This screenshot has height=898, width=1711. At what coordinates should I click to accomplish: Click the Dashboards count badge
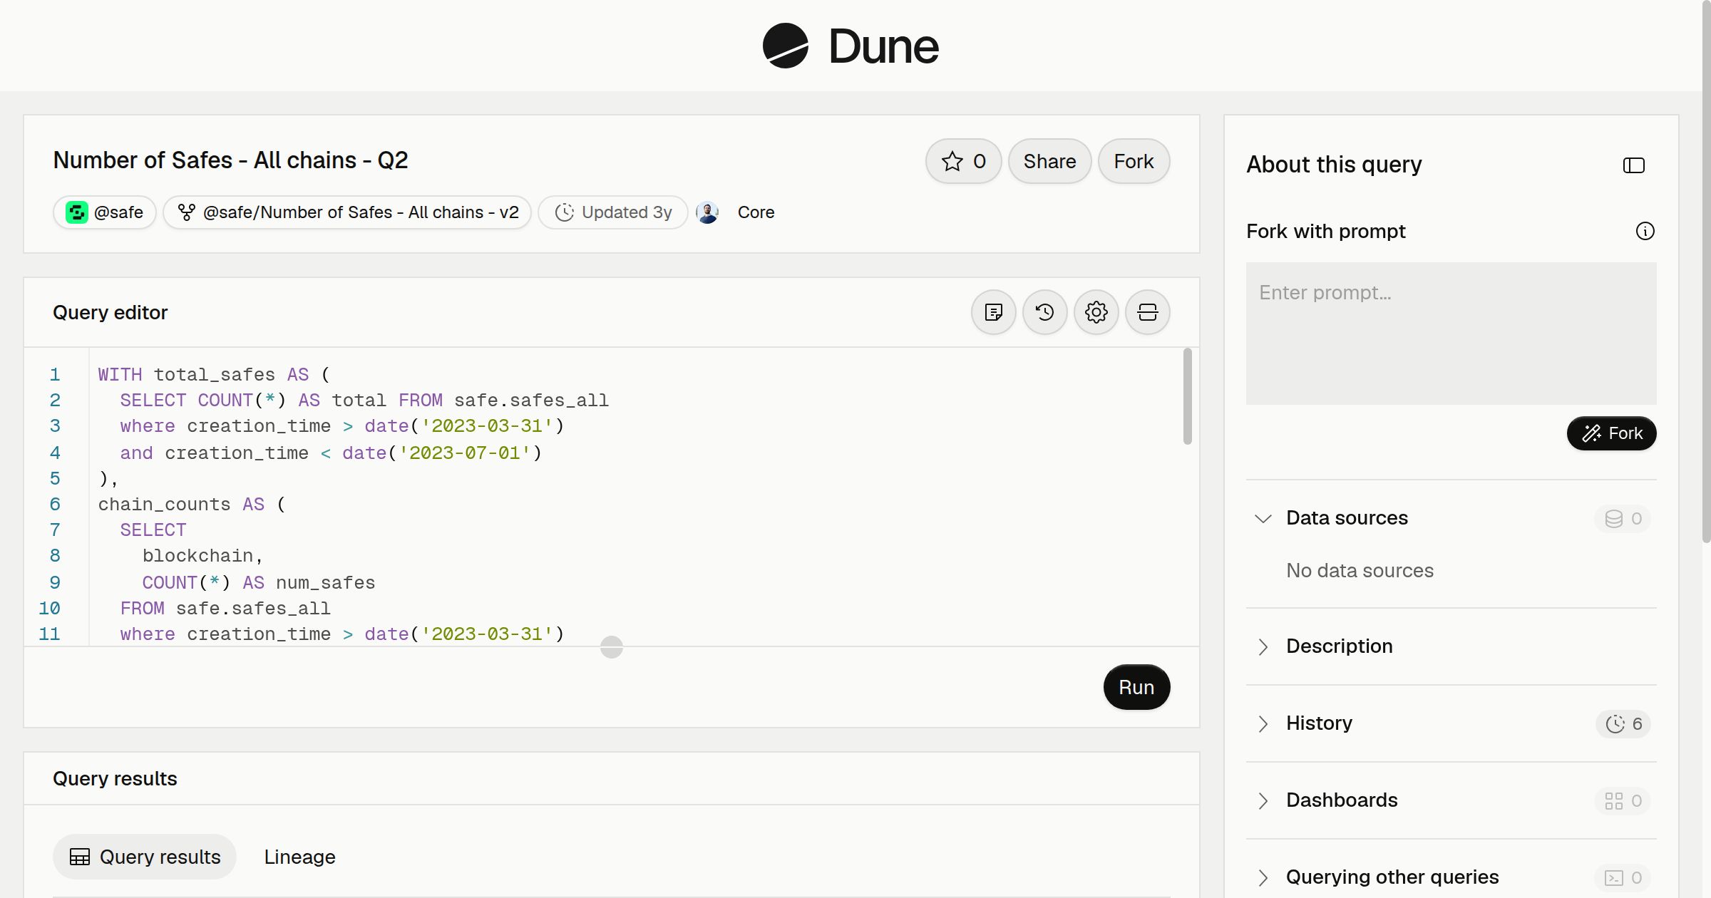pyautogui.click(x=1623, y=801)
